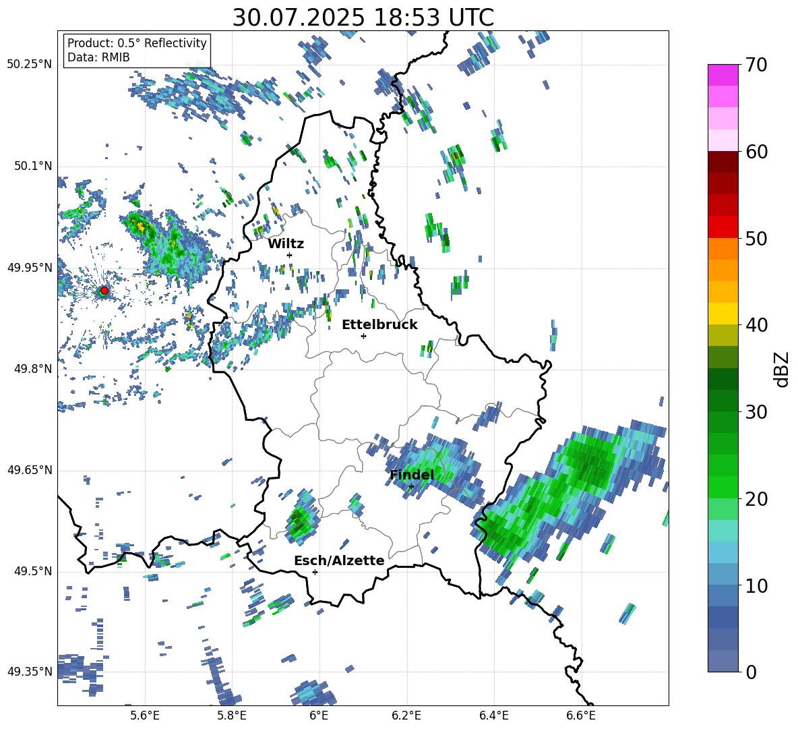Click the Ettelbruck station cross marker

pyautogui.click(x=363, y=336)
